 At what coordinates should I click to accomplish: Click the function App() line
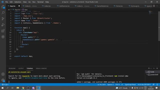(22, 28)
